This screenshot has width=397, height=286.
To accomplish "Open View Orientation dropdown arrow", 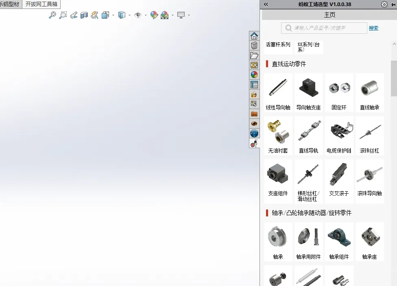I will coord(113,15).
